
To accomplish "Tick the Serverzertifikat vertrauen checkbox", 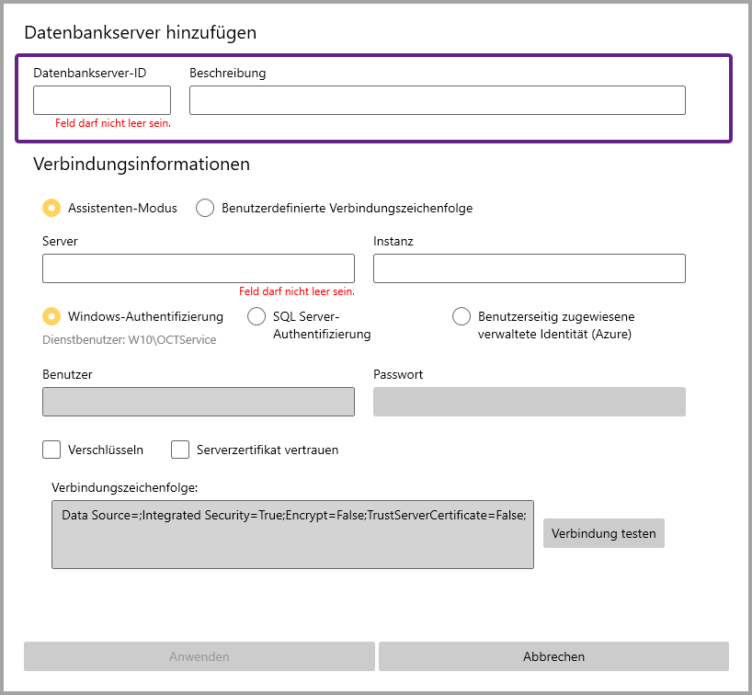I will [x=180, y=450].
